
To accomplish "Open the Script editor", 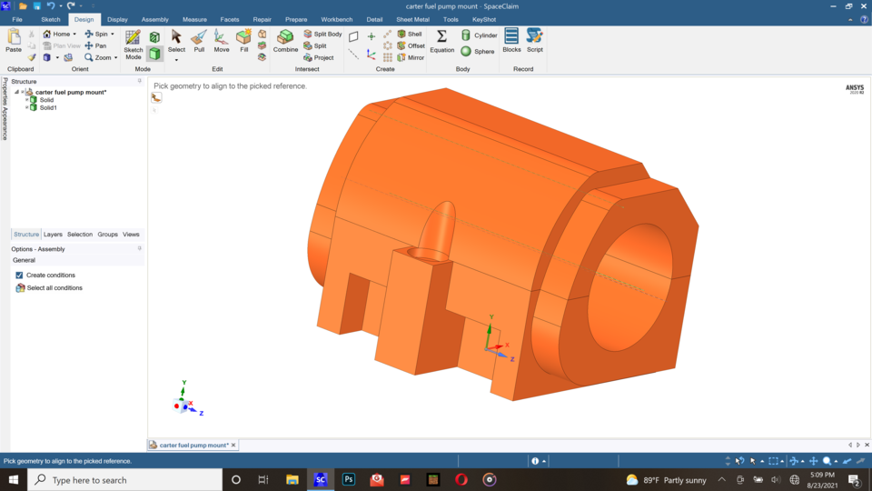I will click(535, 41).
